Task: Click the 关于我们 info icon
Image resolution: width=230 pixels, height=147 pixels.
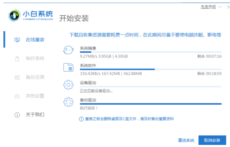Action: (17, 115)
